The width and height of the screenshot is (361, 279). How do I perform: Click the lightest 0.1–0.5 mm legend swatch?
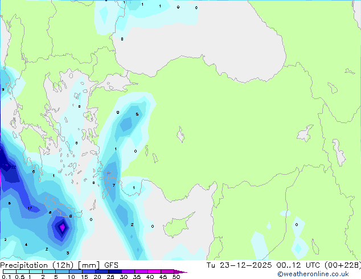point(10,272)
